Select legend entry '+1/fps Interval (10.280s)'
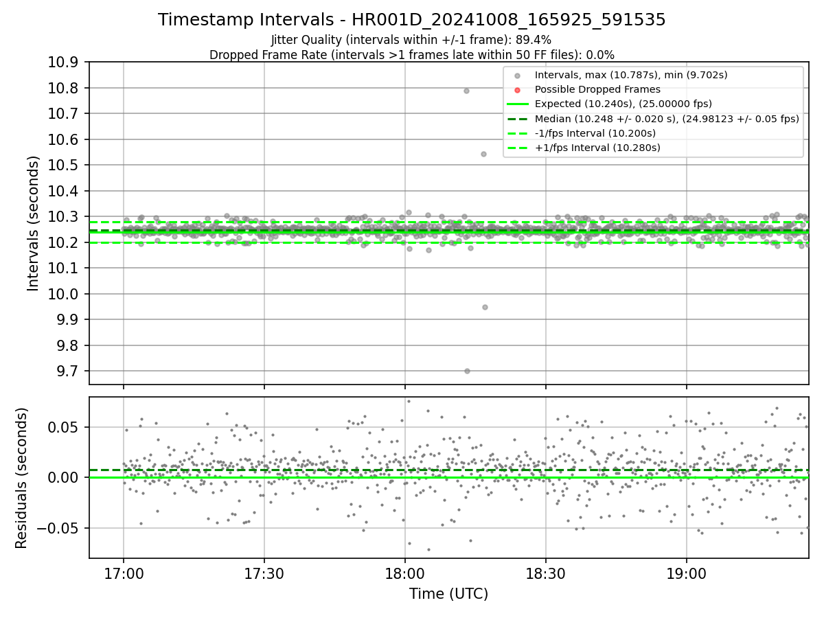Image resolution: width=824 pixels, height=618 pixels. pyautogui.click(x=597, y=148)
